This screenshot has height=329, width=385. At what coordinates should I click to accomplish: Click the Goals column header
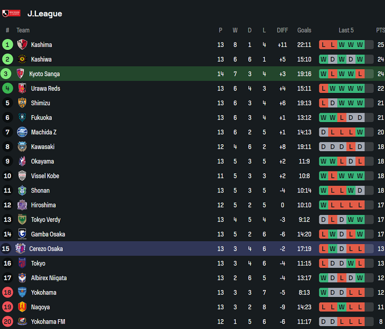[x=304, y=30]
